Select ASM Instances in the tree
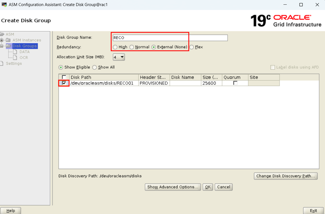This screenshot has width=325, height=214. (27, 40)
